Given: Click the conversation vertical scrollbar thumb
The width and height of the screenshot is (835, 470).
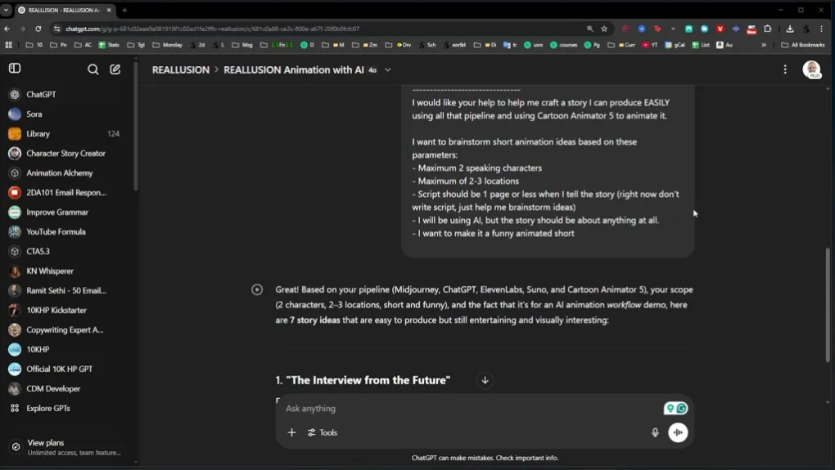Looking at the screenshot, I should 828,305.
